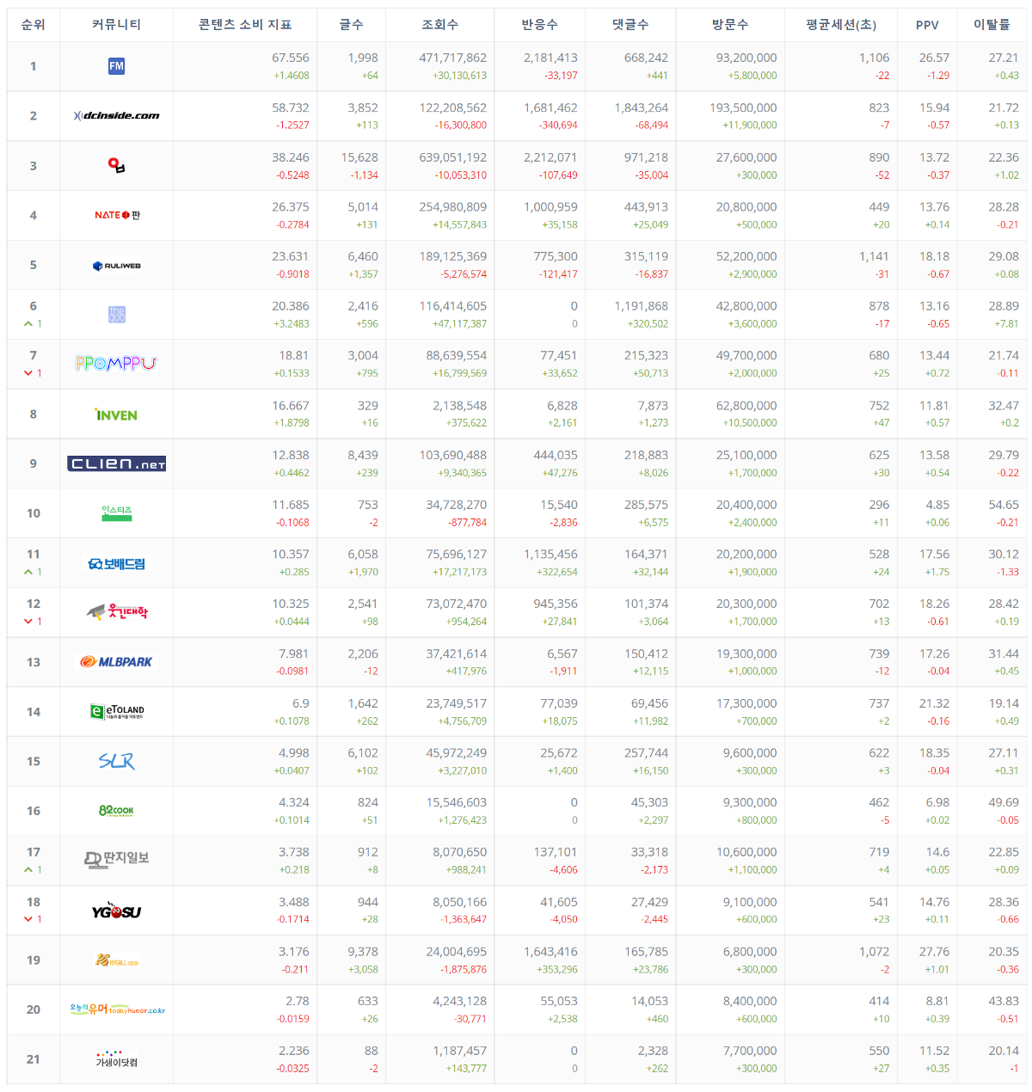This screenshot has height=1092, width=1032.
Task: Click the 방문수 column header
Action: pyautogui.click(x=730, y=25)
